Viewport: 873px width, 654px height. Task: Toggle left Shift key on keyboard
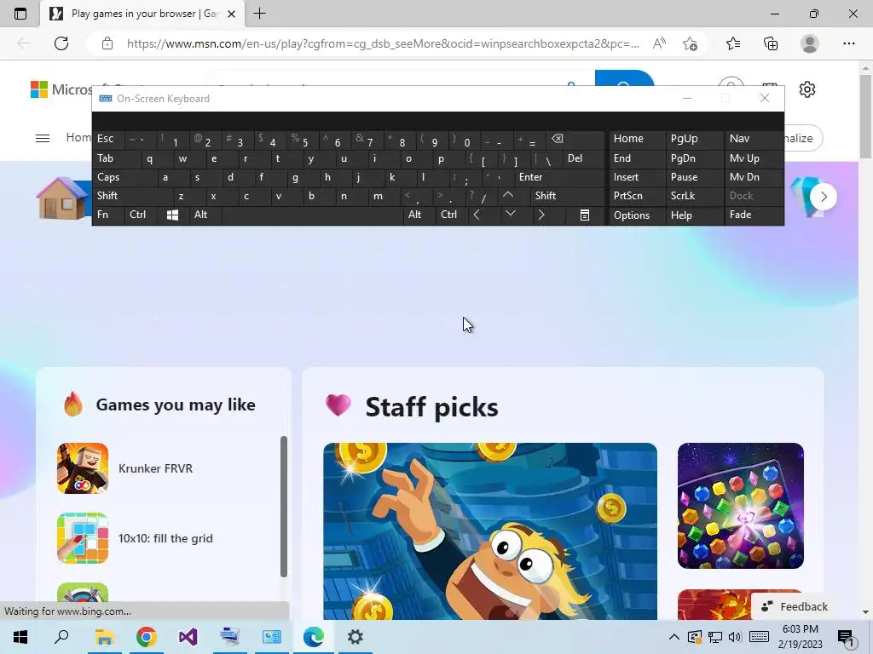[x=132, y=196]
